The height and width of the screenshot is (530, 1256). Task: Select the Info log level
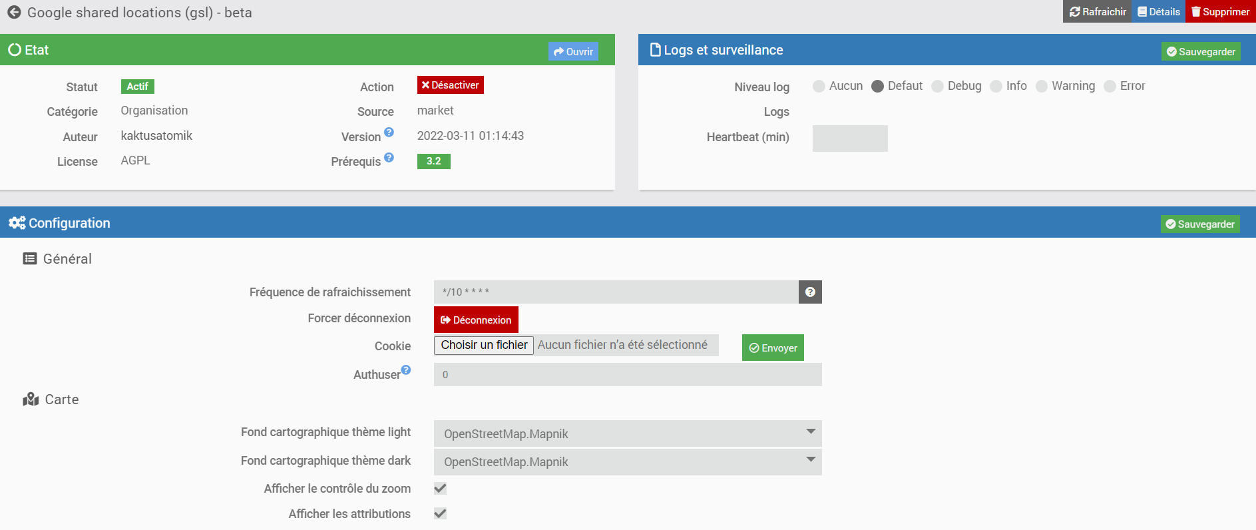996,86
